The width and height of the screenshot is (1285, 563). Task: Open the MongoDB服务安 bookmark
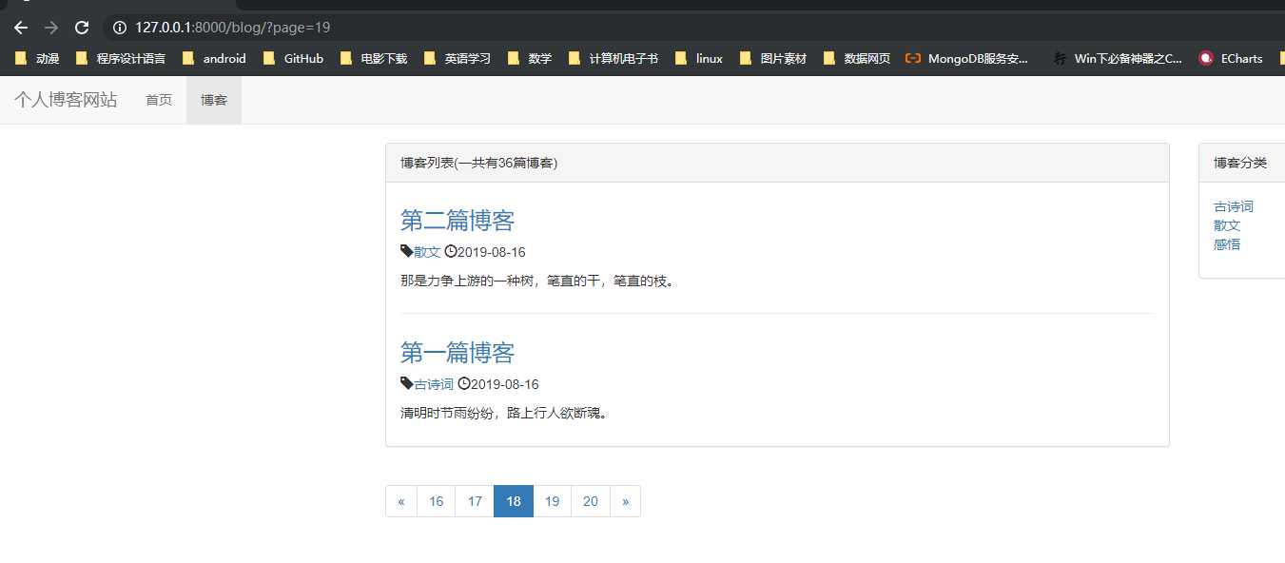[x=967, y=58]
